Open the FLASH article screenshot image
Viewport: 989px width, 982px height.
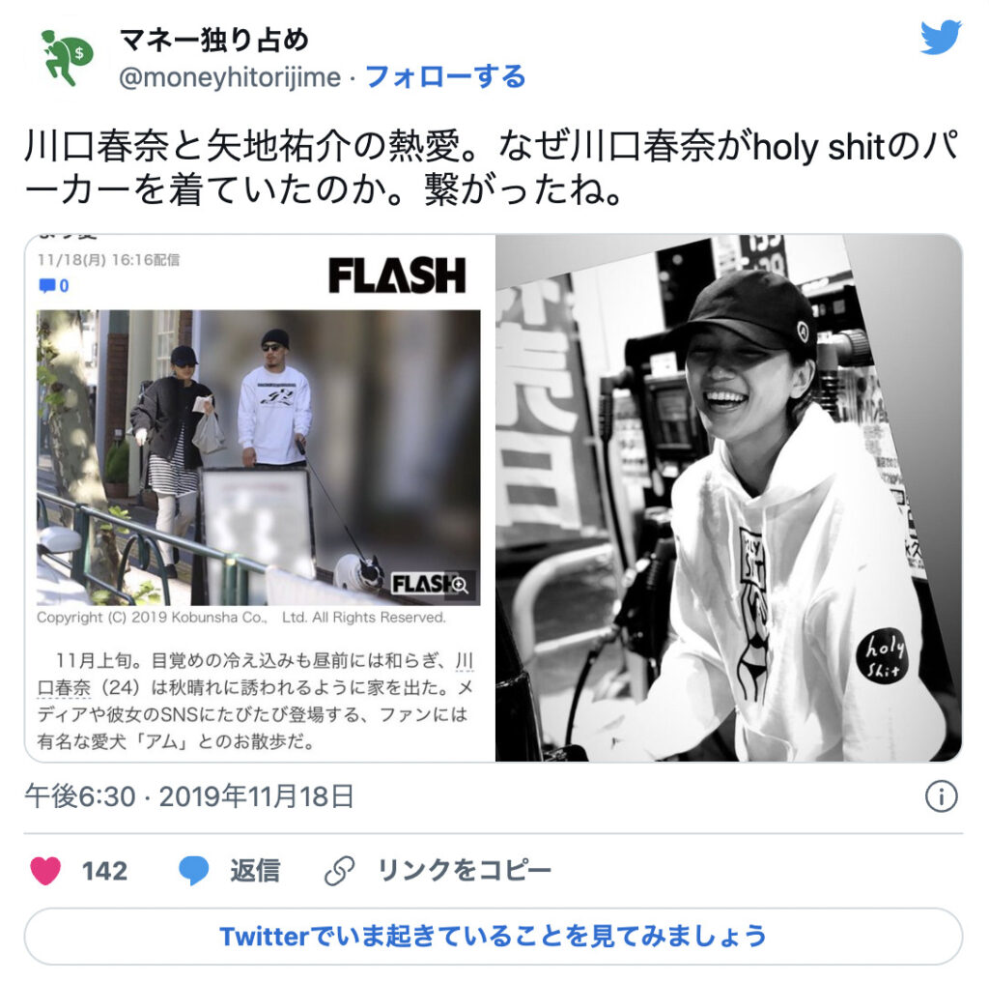(x=260, y=498)
